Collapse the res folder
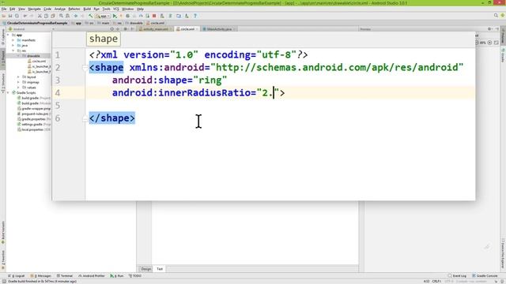The height and width of the screenshot is (284, 506). (13, 50)
